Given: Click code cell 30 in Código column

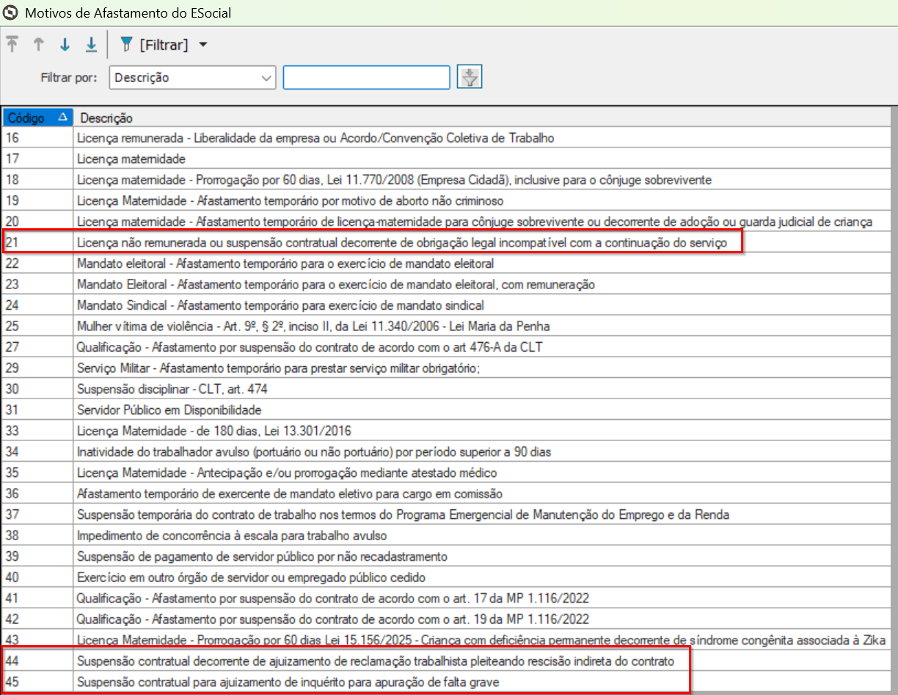Looking at the screenshot, I should coord(37,389).
